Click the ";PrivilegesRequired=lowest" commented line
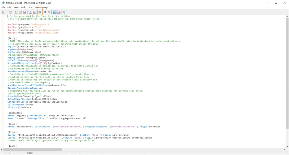This screenshot has height=155, width=289. (x=24, y=93)
